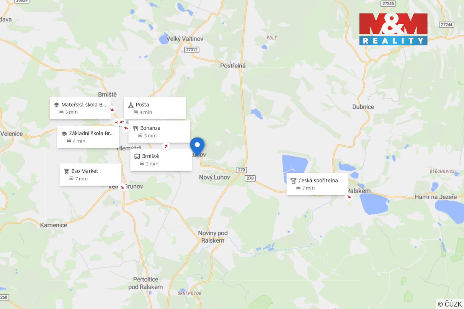464x309 pixels.
Task: Click the bus icon in Brniště card
Action: (x=137, y=156)
